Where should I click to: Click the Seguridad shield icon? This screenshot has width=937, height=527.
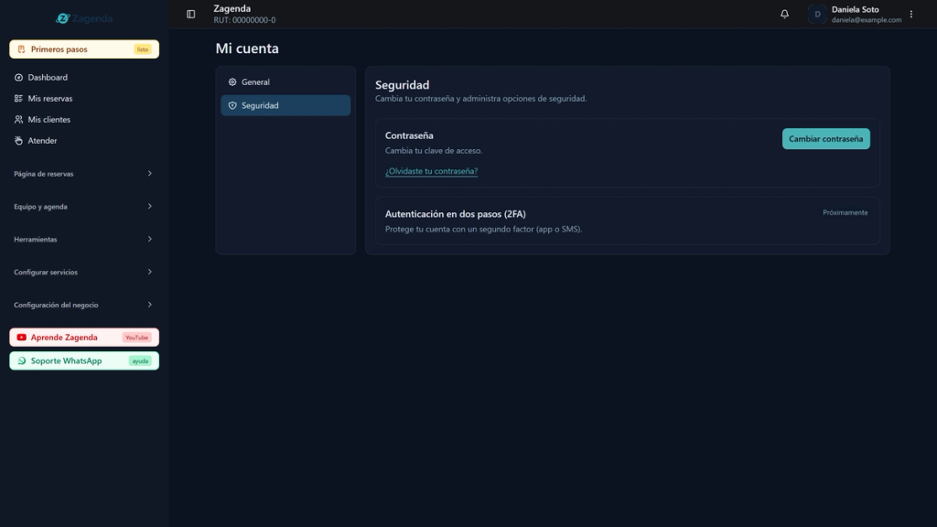click(x=232, y=105)
